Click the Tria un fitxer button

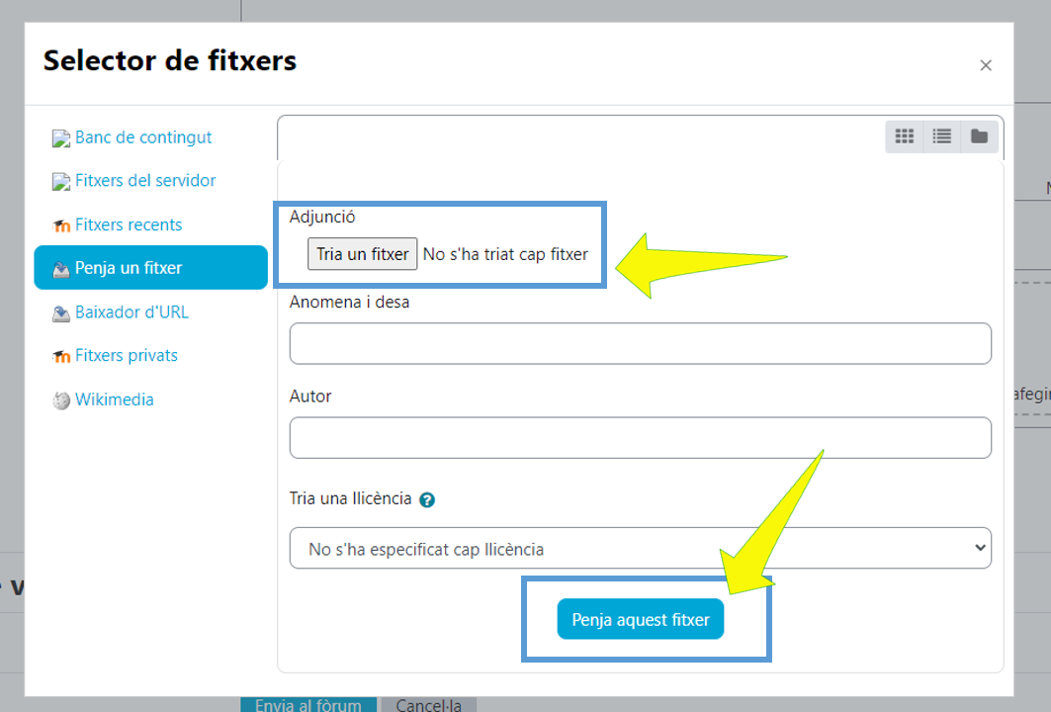362,253
